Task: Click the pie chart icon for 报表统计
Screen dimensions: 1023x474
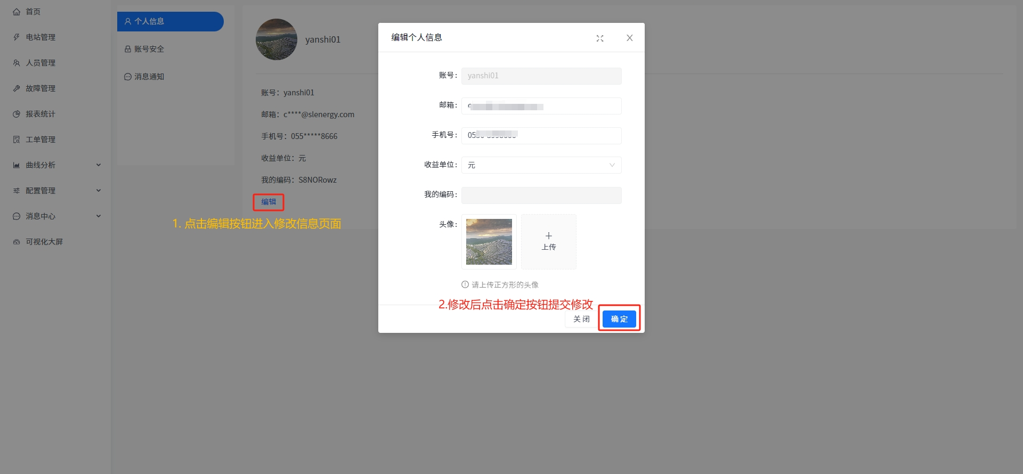Action: [17, 114]
